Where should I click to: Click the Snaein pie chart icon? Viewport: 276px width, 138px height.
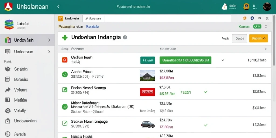pos(8,69)
